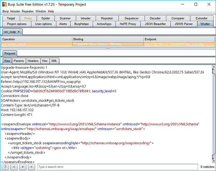Switch to Raw request view

coord(7,61)
